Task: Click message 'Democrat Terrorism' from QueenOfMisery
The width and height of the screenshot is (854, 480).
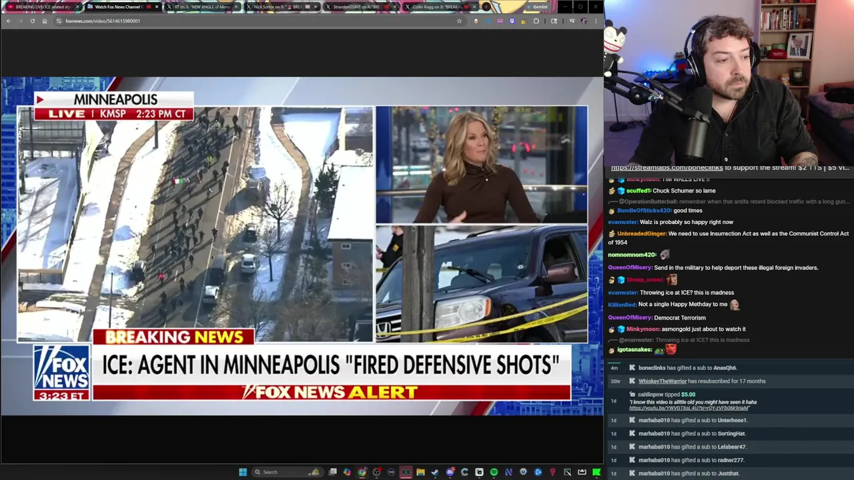Action: tap(680, 318)
